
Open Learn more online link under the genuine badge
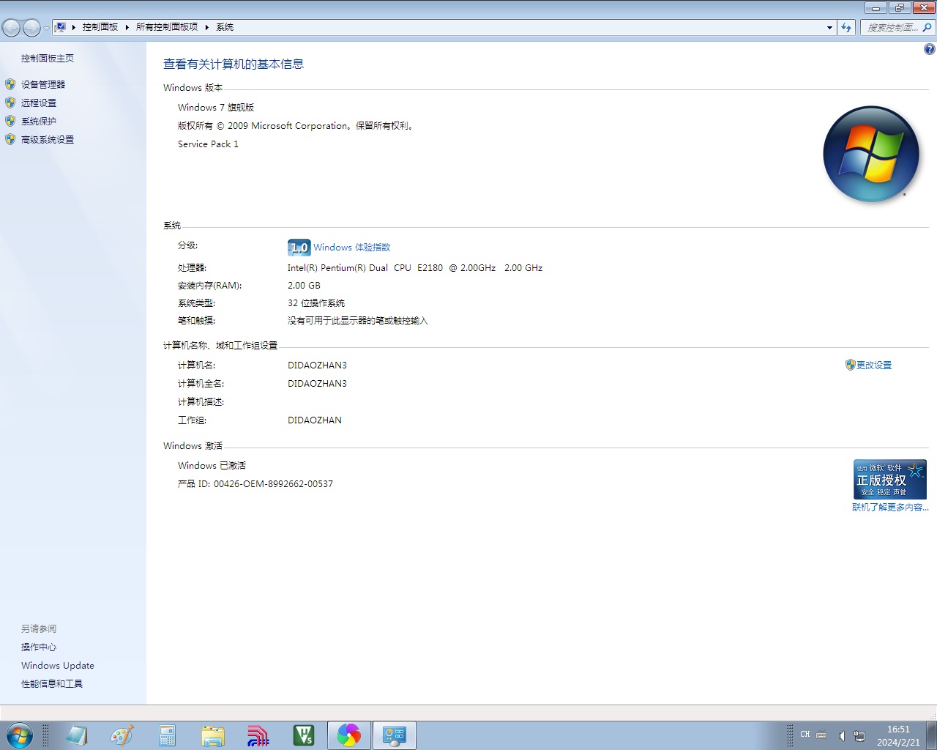890,507
